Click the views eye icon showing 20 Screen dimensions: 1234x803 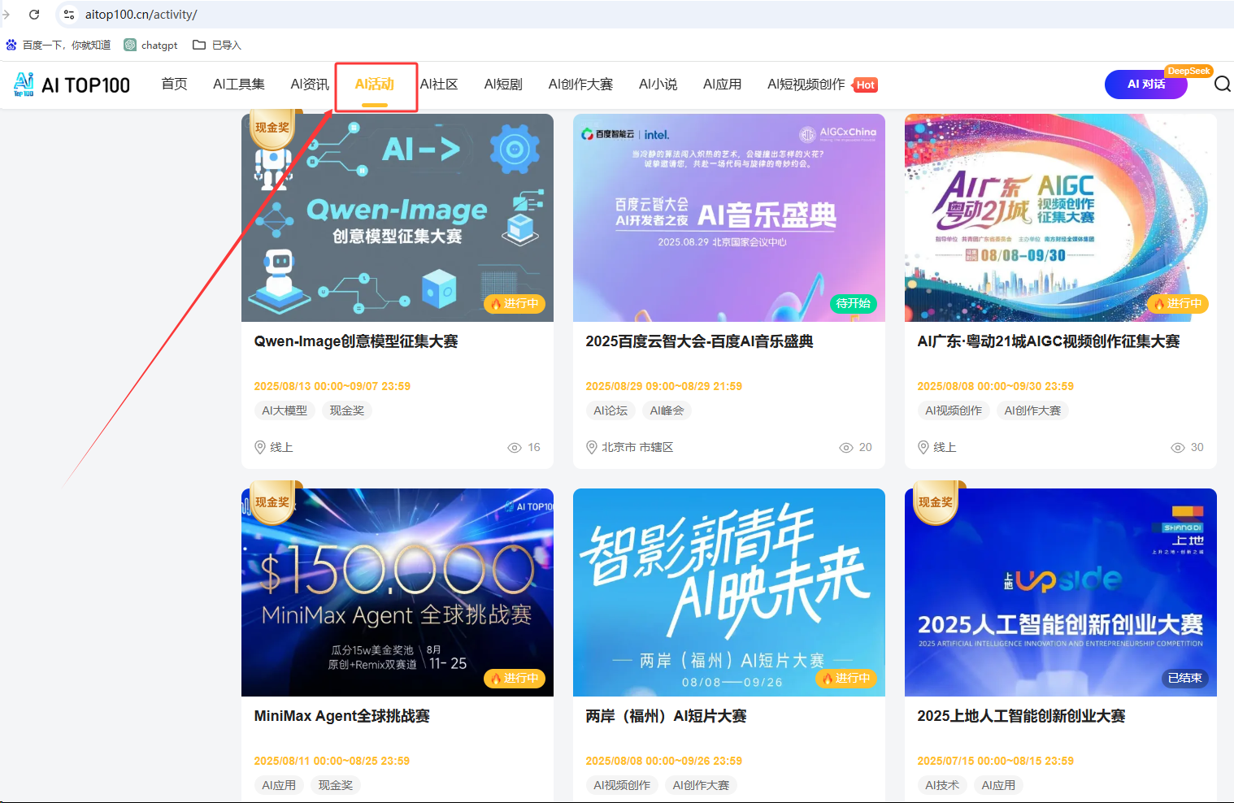pos(846,448)
